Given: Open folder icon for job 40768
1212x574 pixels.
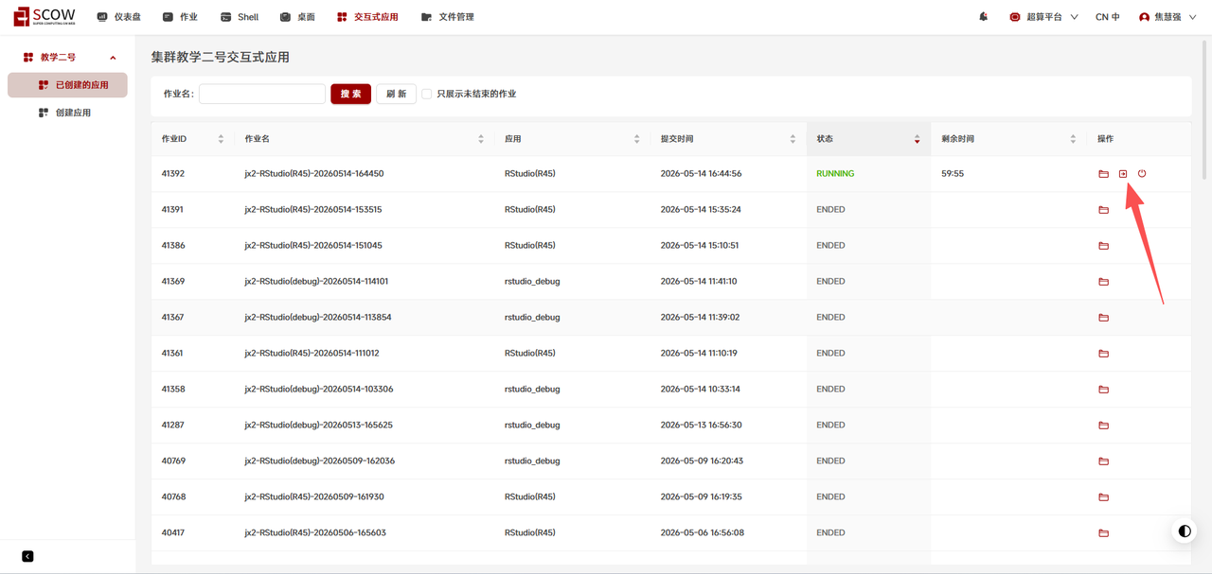Looking at the screenshot, I should (x=1103, y=497).
